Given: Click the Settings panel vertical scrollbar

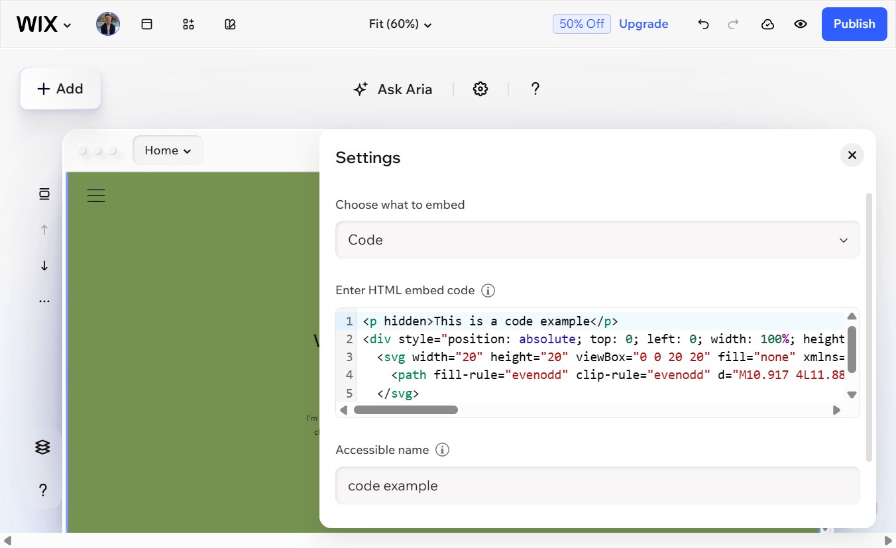Looking at the screenshot, I should (x=869, y=327).
